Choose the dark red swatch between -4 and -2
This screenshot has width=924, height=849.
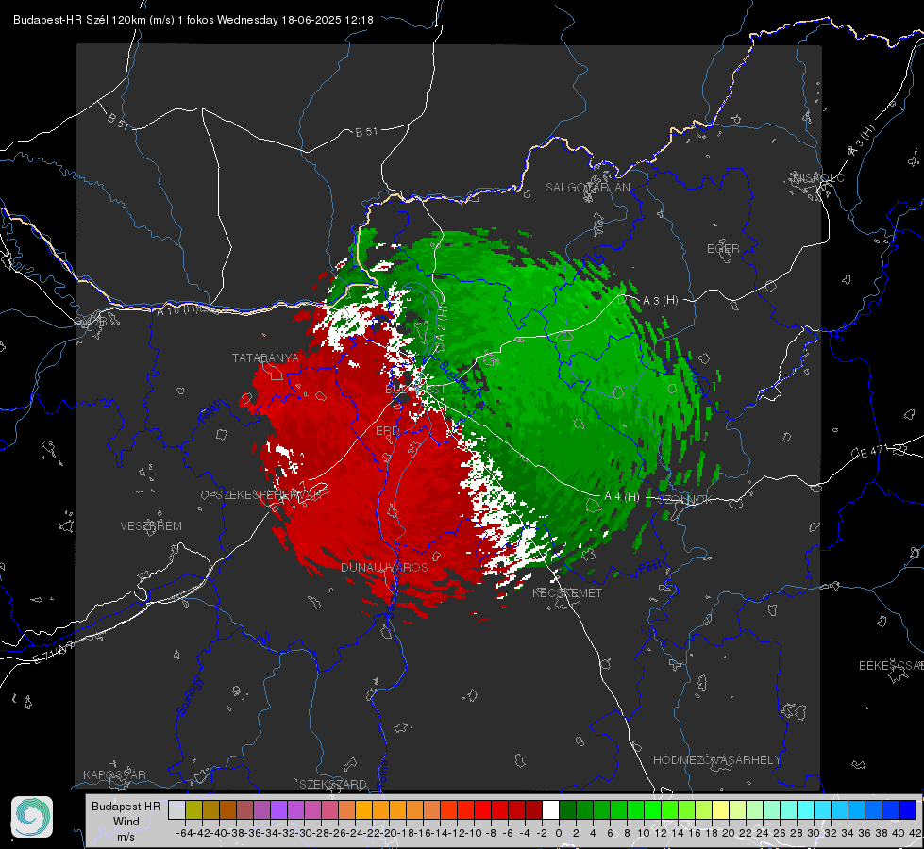pos(533,810)
